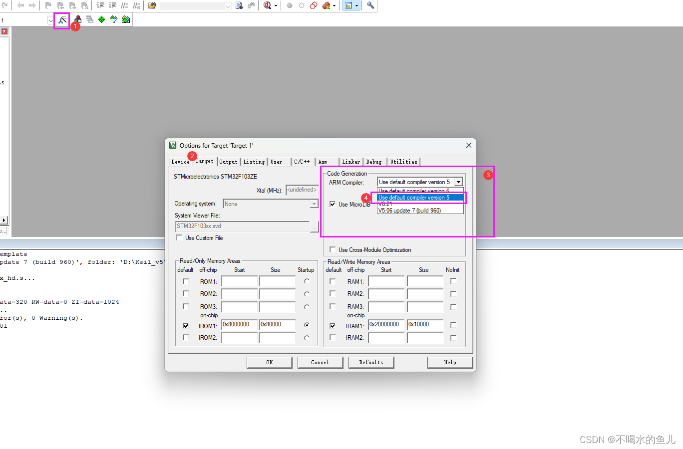683x449 pixels.
Task: Start debug session magnifier icon
Action: (268, 5)
